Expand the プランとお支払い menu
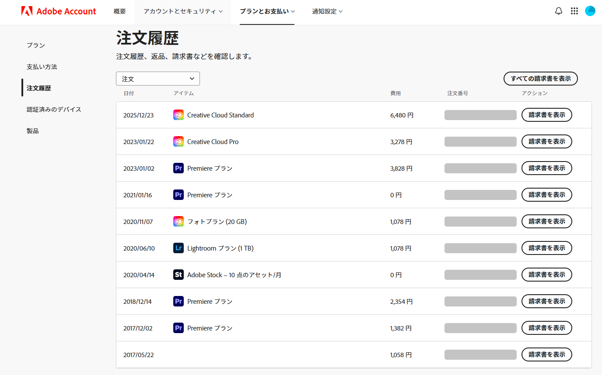Viewport: 602px width, 375px height. tap(267, 11)
